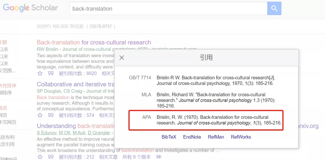Select the APA citation text
This screenshot has width=325, height=160.
pos(219,120)
